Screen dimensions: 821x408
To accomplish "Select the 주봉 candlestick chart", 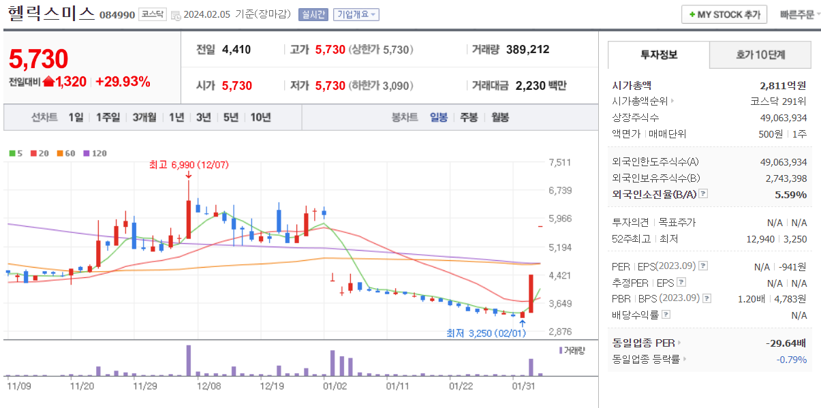I will tap(469, 117).
